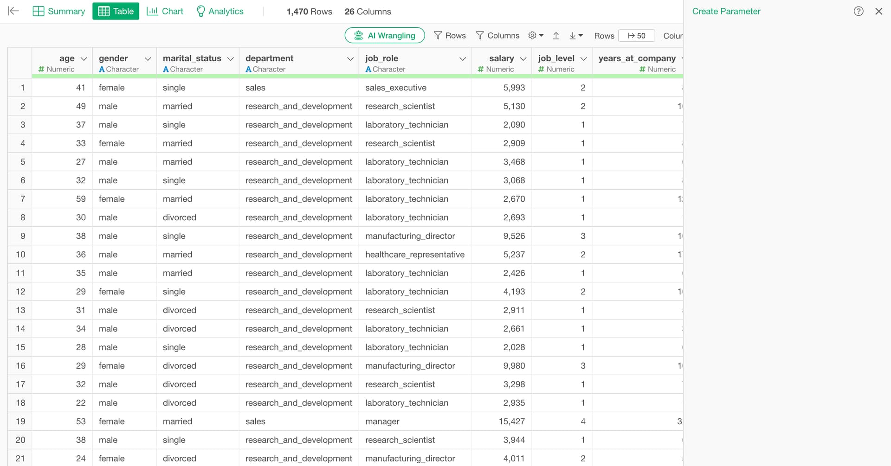Click the years_at_company Numeric type icon
This screenshot has height=466, width=891.
click(x=642, y=69)
